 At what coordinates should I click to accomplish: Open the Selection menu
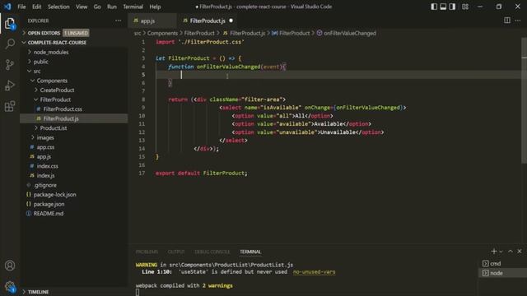click(x=58, y=7)
